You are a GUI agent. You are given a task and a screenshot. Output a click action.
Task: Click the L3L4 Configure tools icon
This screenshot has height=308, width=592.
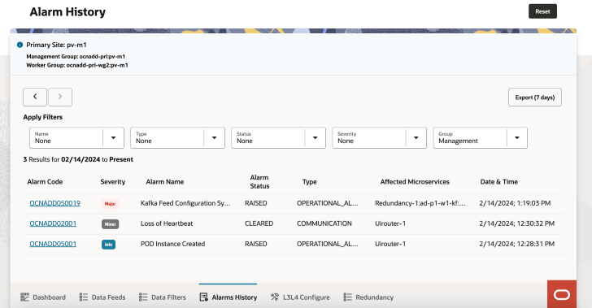point(275,297)
